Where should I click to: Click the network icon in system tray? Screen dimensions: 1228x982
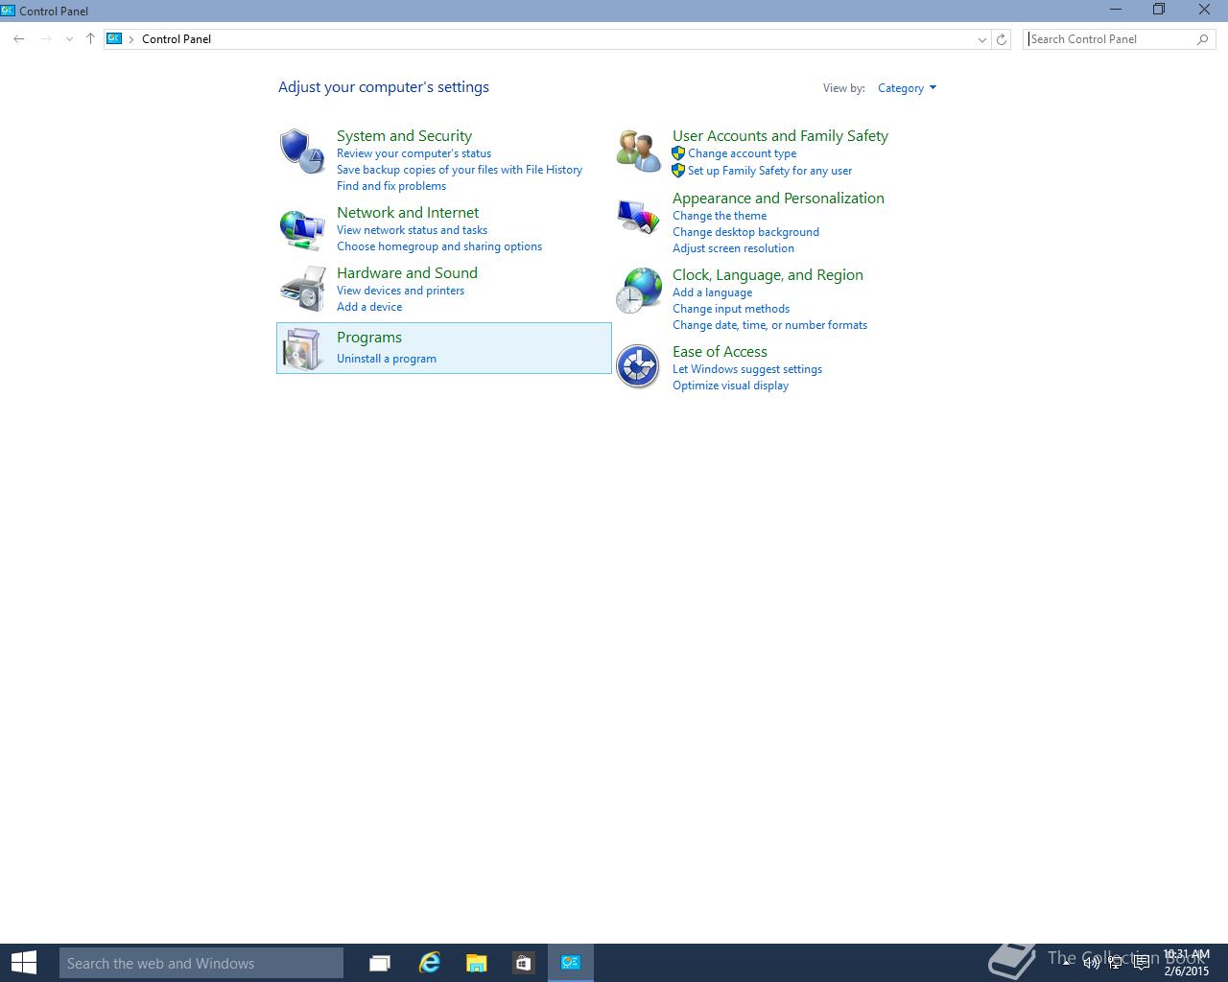tap(1115, 963)
